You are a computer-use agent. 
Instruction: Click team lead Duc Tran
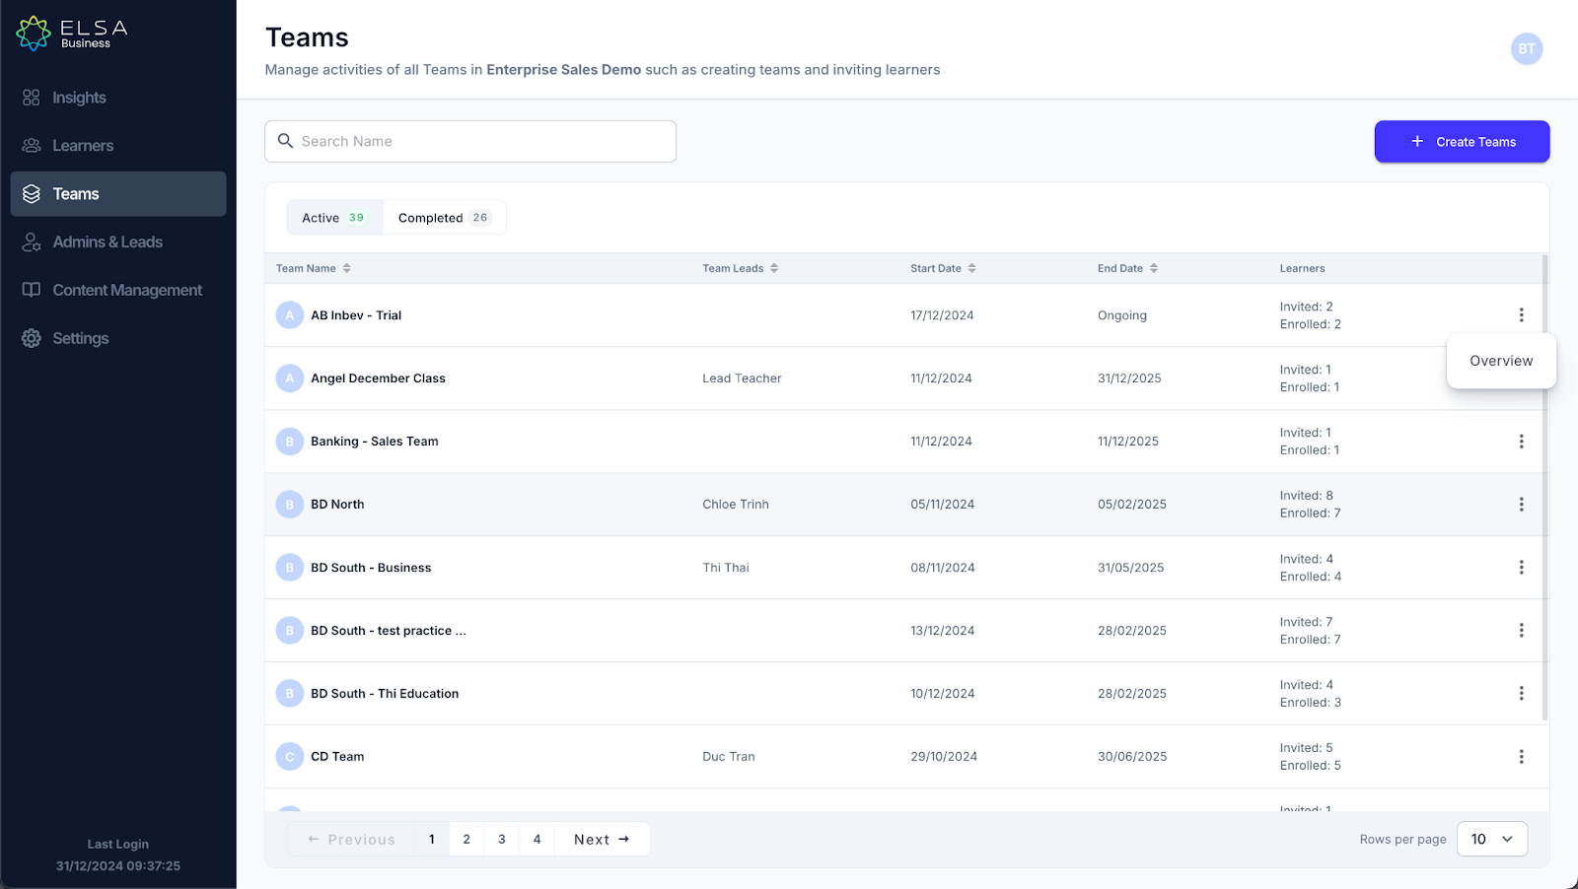click(729, 757)
